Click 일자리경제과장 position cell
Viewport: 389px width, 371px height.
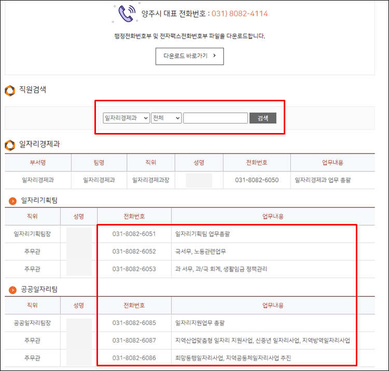pos(151,180)
